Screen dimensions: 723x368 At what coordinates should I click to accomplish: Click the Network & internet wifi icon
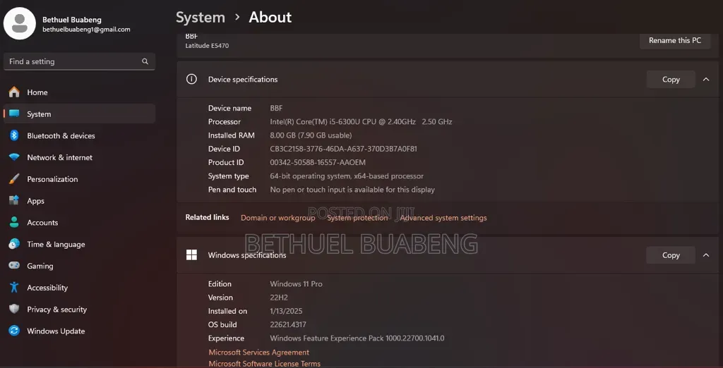point(14,157)
